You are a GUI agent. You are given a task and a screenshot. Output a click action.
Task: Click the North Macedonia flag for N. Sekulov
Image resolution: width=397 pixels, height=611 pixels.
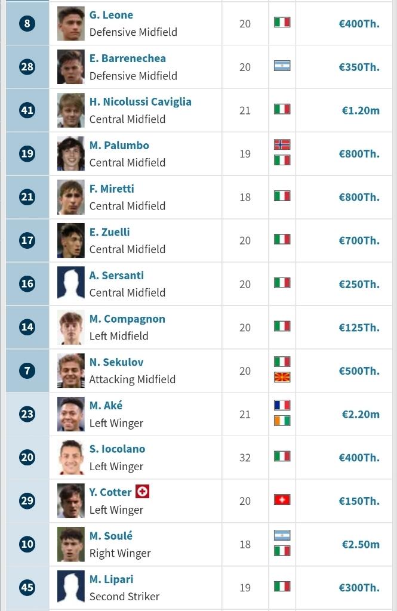282,377
